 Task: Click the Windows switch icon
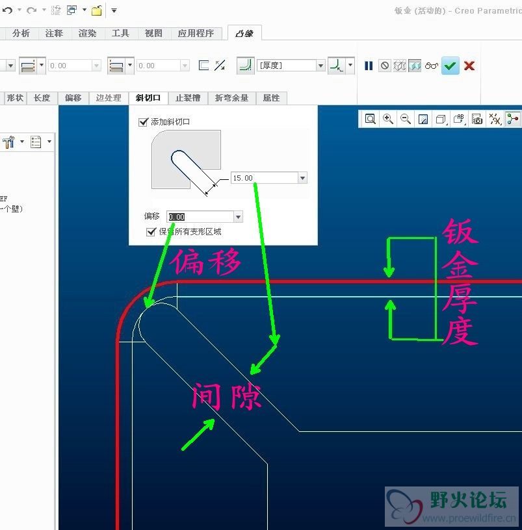[x=72, y=10]
